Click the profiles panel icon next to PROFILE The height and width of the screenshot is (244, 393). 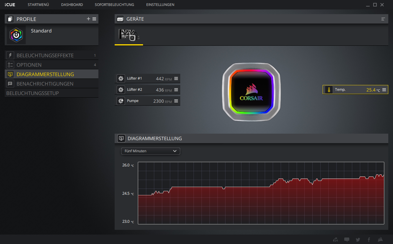10,19
